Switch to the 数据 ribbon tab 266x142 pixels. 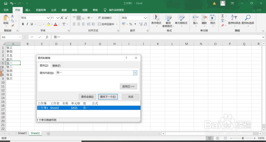(x=64, y=10)
